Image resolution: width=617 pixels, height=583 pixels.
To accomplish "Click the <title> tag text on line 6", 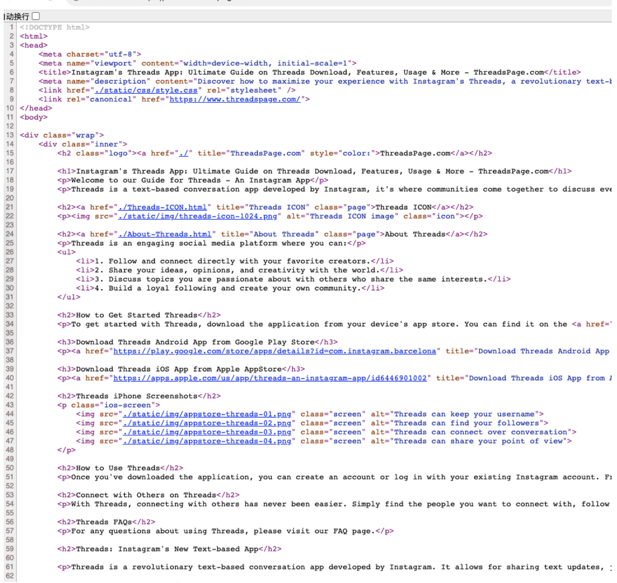I will pyautogui.click(x=310, y=72).
